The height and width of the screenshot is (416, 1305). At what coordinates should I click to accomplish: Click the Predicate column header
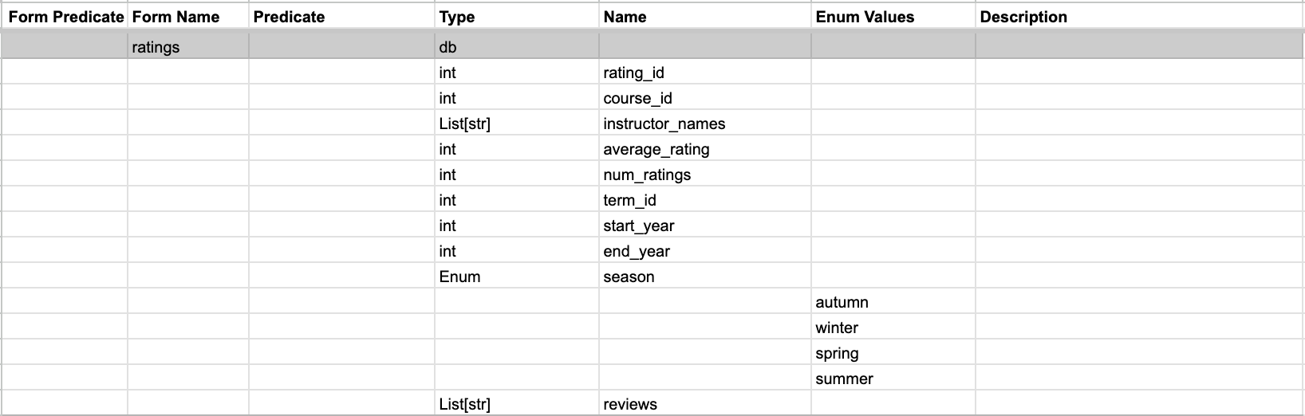pyautogui.click(x=289, y=17)
